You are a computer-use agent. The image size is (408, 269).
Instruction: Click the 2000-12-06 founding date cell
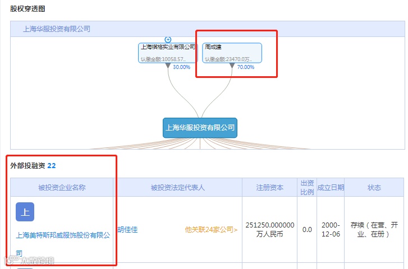(331, 230)
